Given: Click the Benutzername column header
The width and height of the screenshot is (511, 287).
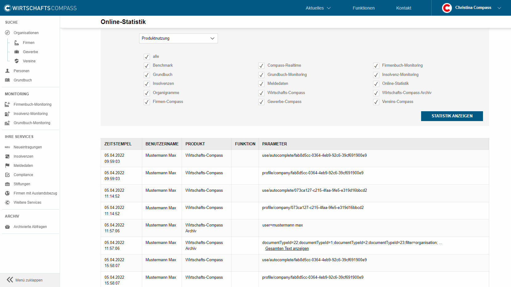Looking at the screenshot, I should point(162,144).
